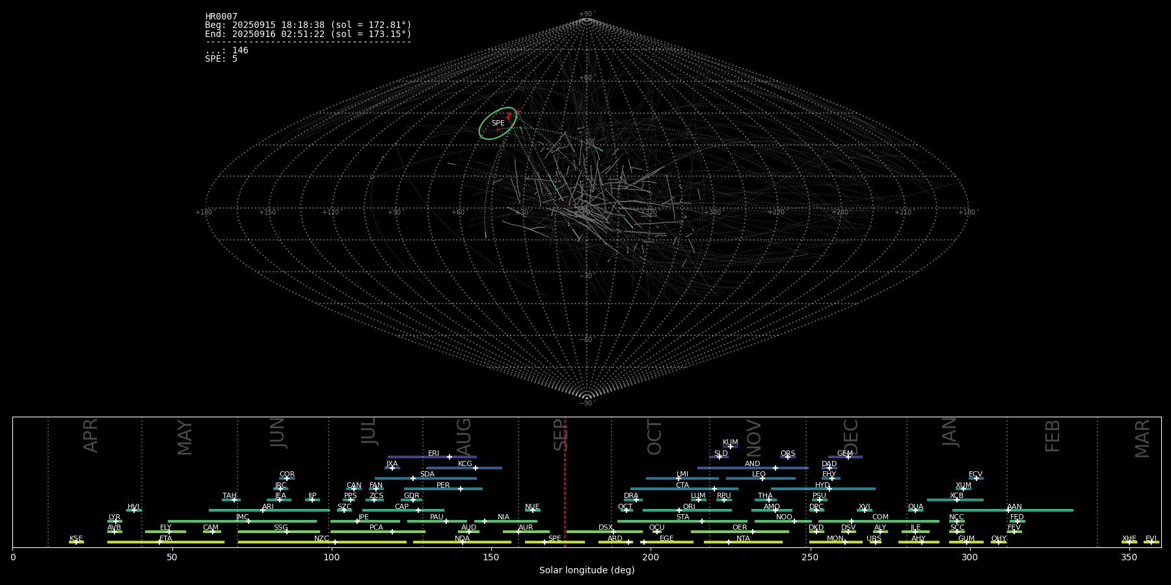Image resolution: width=1171 pixels, height=585 pixels.
Task: Click the MON shower label
Action: (835, 539)
